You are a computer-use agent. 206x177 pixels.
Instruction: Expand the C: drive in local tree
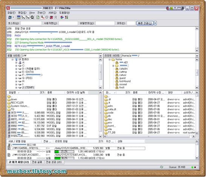tap(16, 66)
